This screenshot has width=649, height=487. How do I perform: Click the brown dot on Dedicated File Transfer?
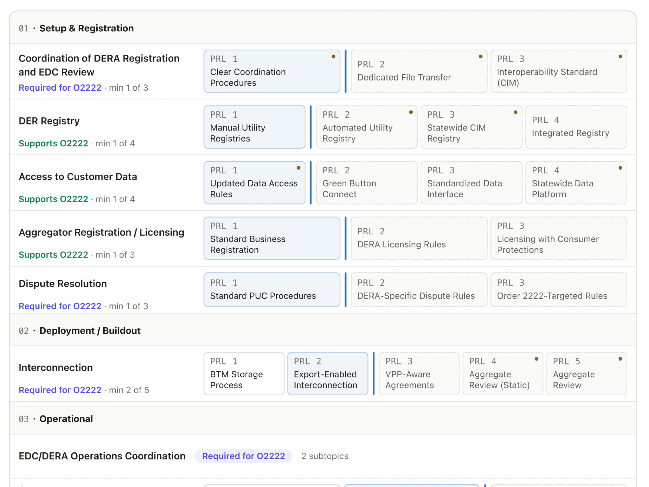(481, 57)
